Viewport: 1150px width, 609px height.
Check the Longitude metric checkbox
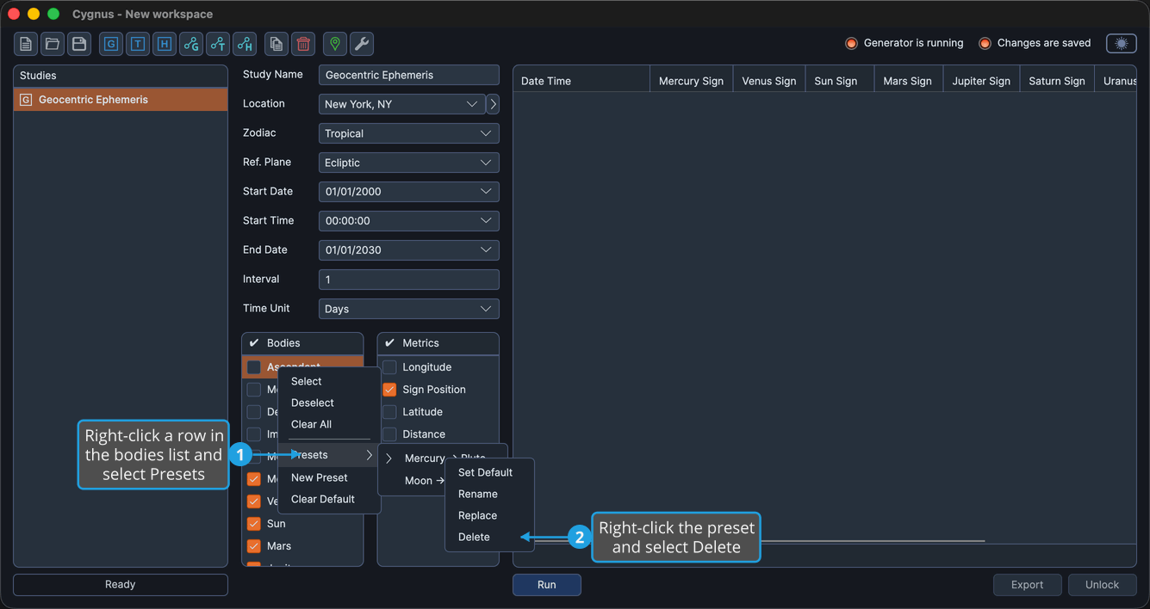coord(389,367)
